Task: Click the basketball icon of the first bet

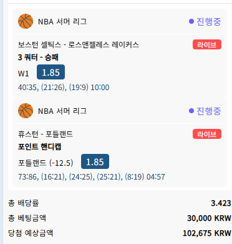Action: pos(26,21)
